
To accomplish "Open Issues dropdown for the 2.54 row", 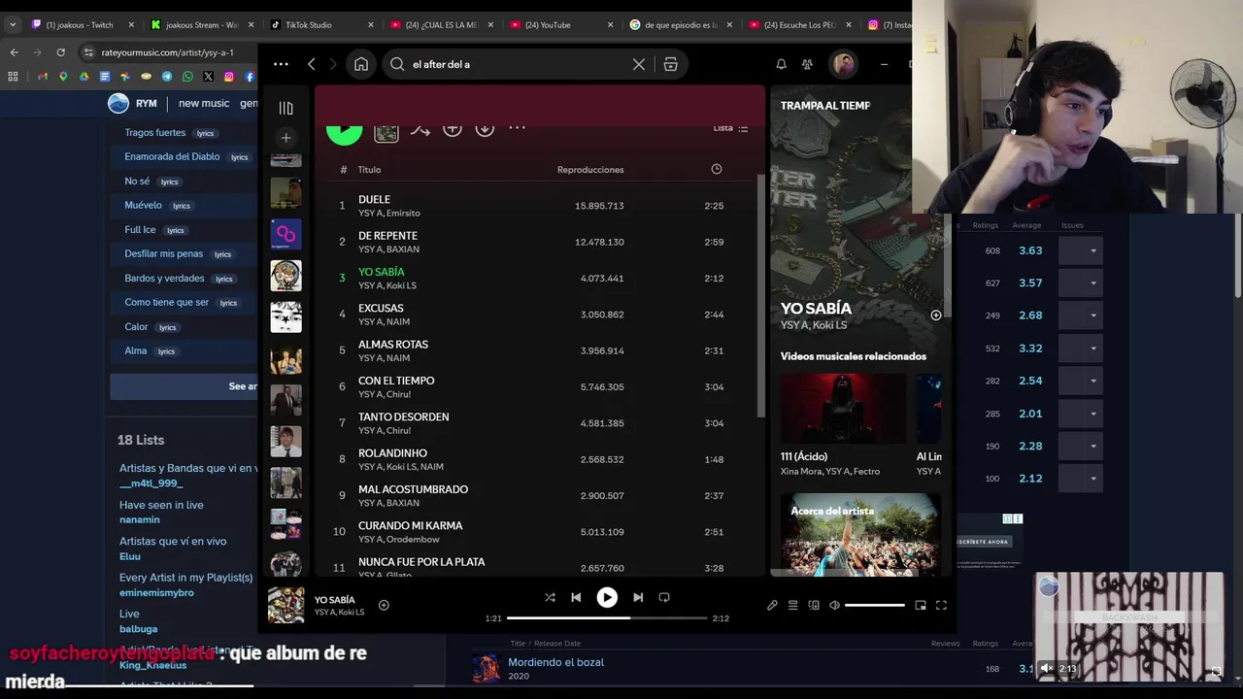I will 1081,381.
